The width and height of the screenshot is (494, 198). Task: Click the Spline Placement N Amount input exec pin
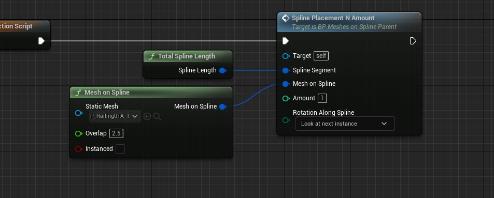tap(286, 41)
